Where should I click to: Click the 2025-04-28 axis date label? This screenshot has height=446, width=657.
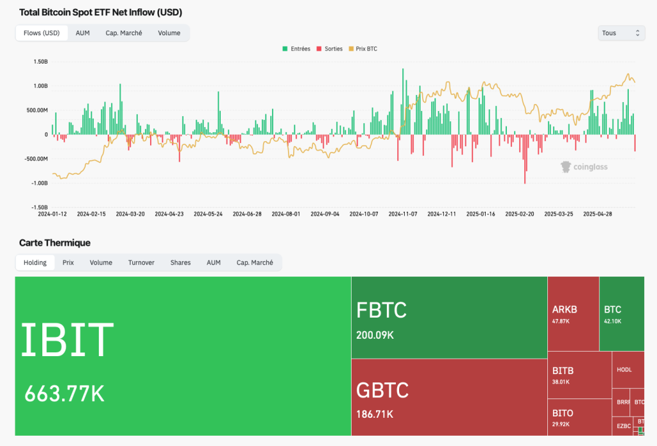tap(597, 214)
